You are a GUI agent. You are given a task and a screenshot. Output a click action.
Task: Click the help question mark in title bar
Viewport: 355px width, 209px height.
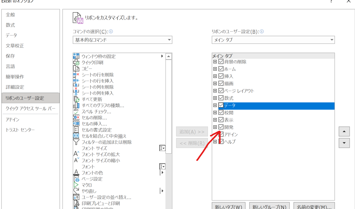(x=331, y=1)
